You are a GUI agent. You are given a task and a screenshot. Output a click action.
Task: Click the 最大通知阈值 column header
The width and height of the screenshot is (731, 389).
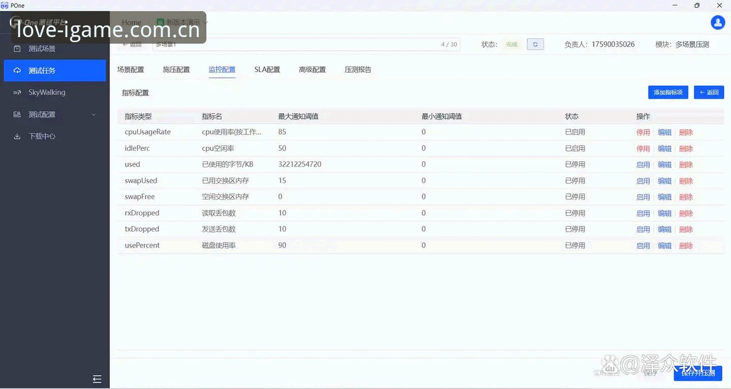[x=298, y=116]
